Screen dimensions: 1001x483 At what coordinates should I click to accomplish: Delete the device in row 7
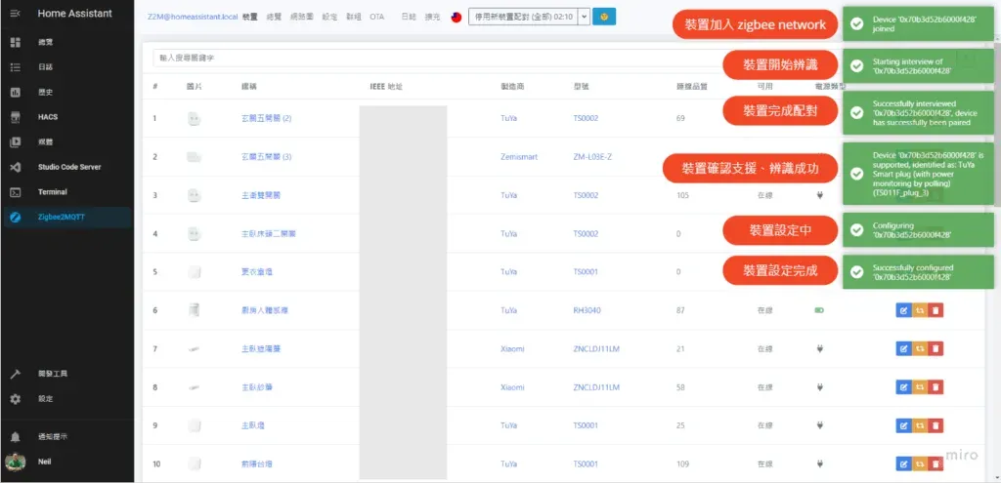click(936, 349)
